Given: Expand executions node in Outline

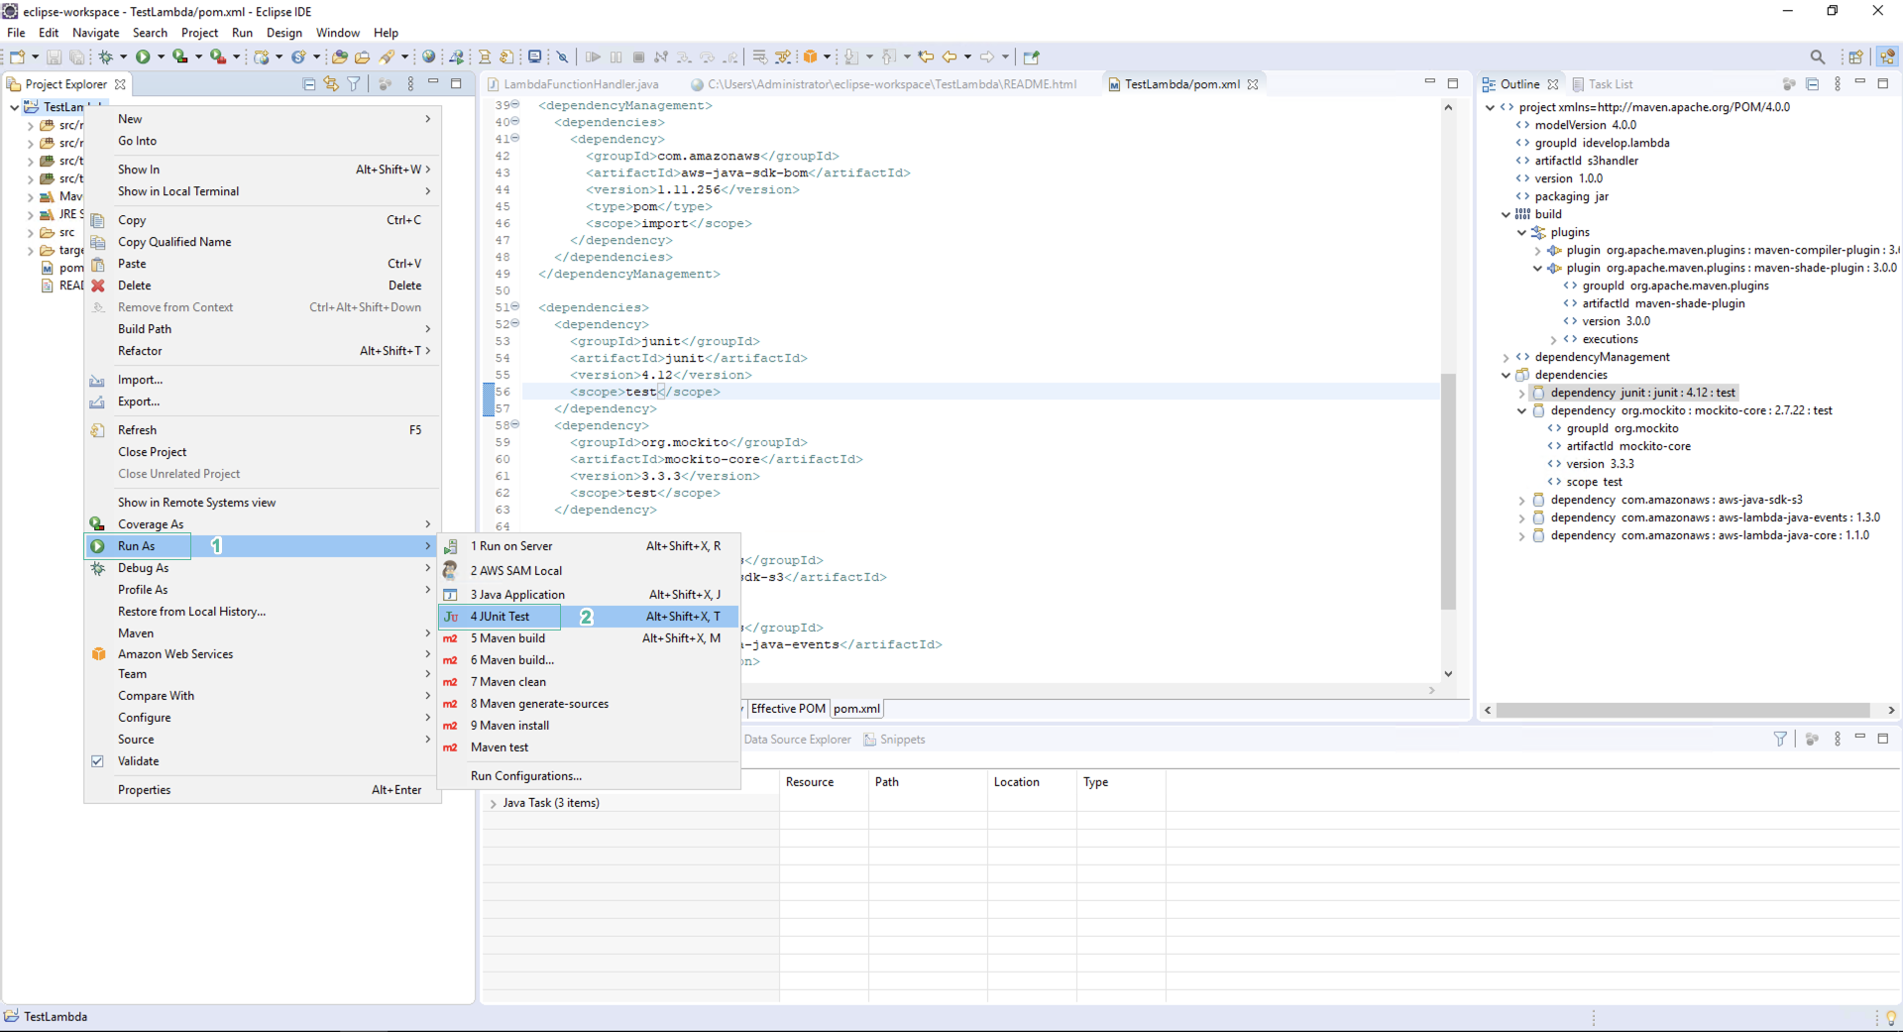Looking at the screenshot, I should [x=1553, y=340].
